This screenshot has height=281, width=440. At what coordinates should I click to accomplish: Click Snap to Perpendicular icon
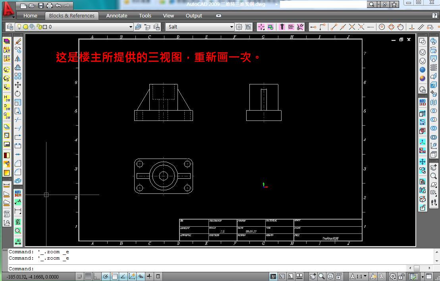(x=412, y=27)
